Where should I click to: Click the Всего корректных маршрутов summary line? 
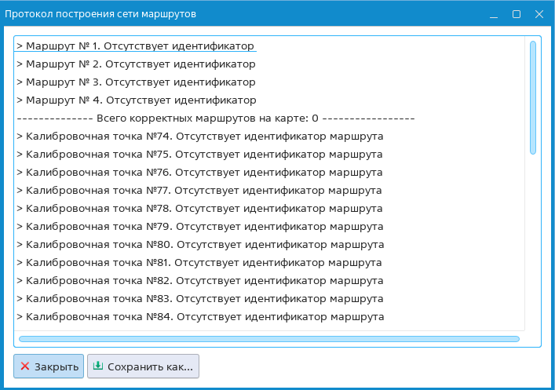[215, 118]
